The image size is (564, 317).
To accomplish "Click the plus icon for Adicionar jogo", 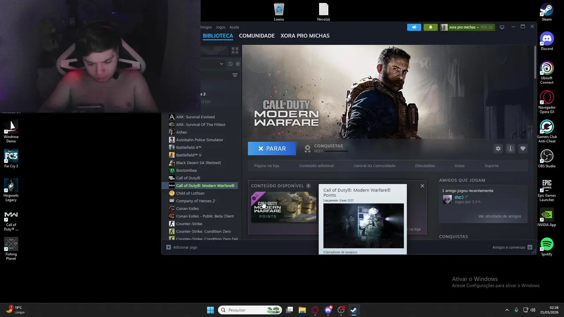I will point(168,247).
